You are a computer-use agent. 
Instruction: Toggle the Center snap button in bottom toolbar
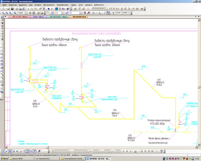tap(31, 151)
